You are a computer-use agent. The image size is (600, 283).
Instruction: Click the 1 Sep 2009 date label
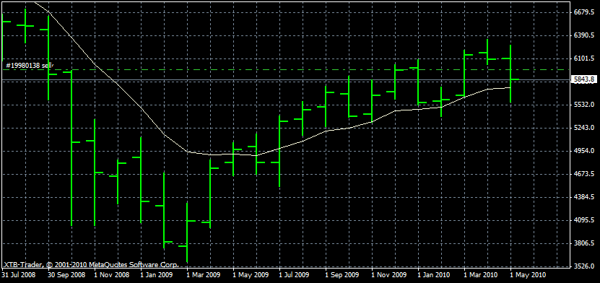[x=342, y=275]
